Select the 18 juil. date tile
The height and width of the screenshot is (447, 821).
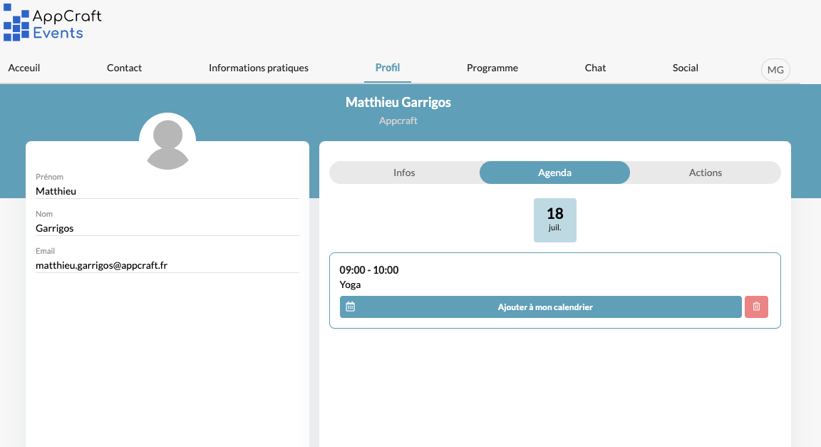[x=555, y=220]
